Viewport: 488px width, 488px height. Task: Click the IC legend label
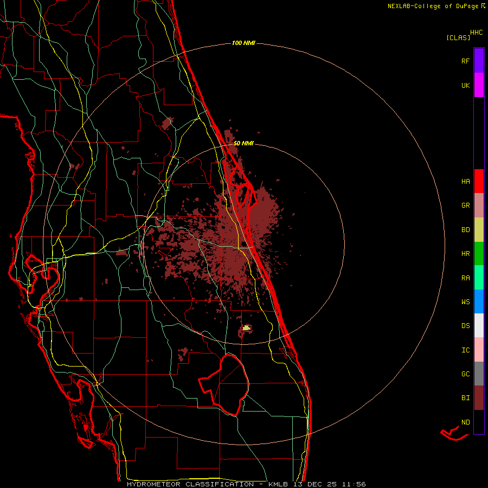tap(465, 350)
